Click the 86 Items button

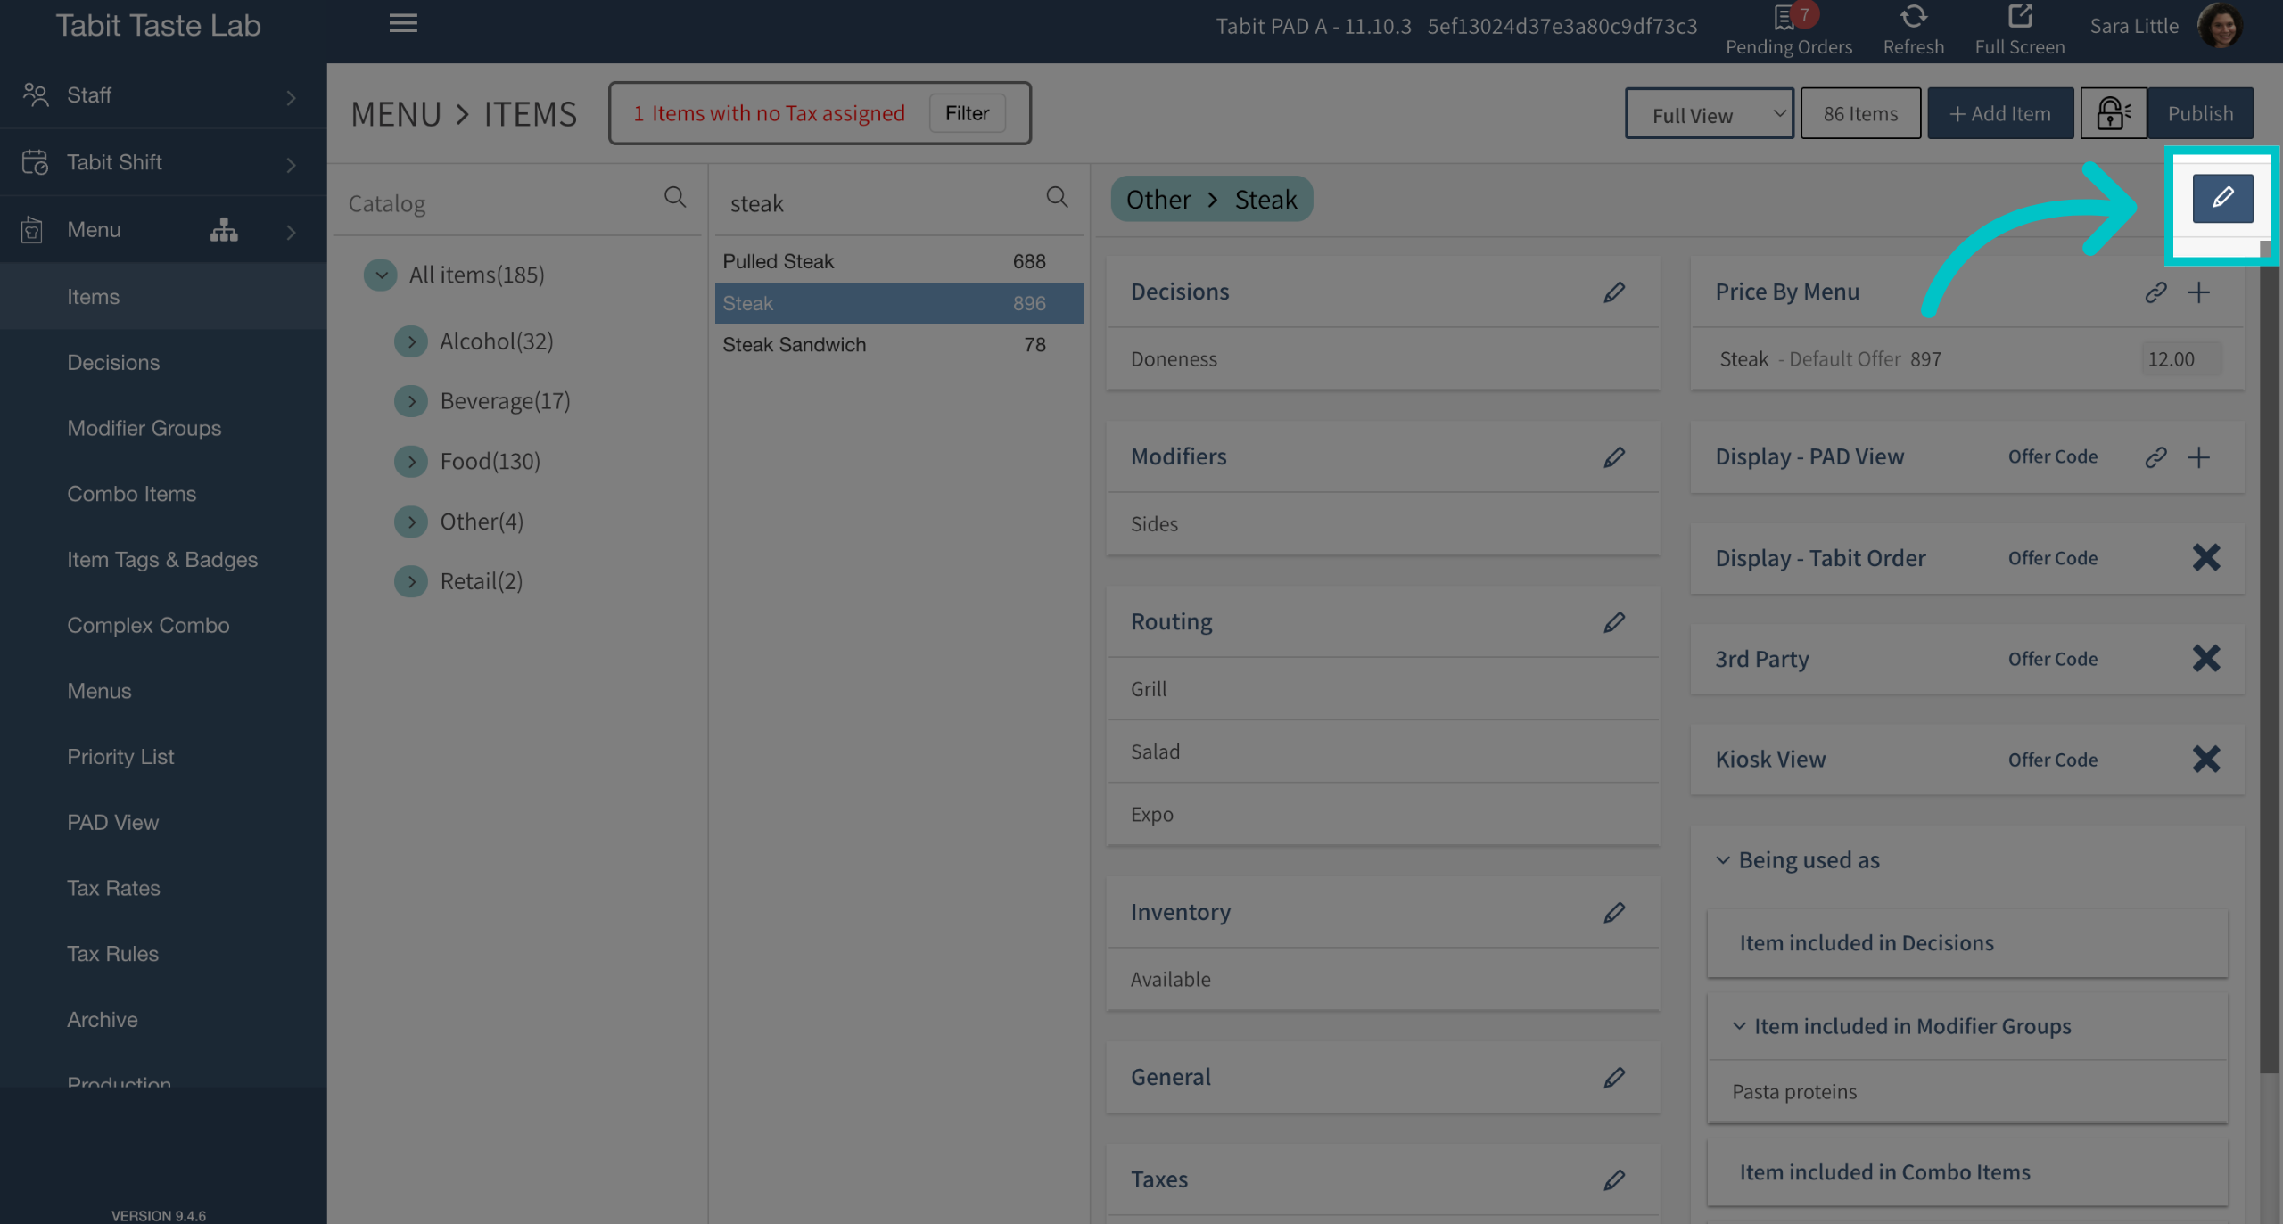[x=1860, y=113]
